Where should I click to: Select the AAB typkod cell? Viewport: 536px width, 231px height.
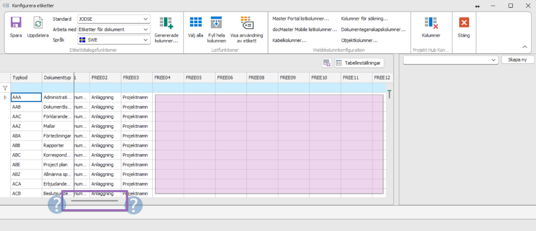26,107
